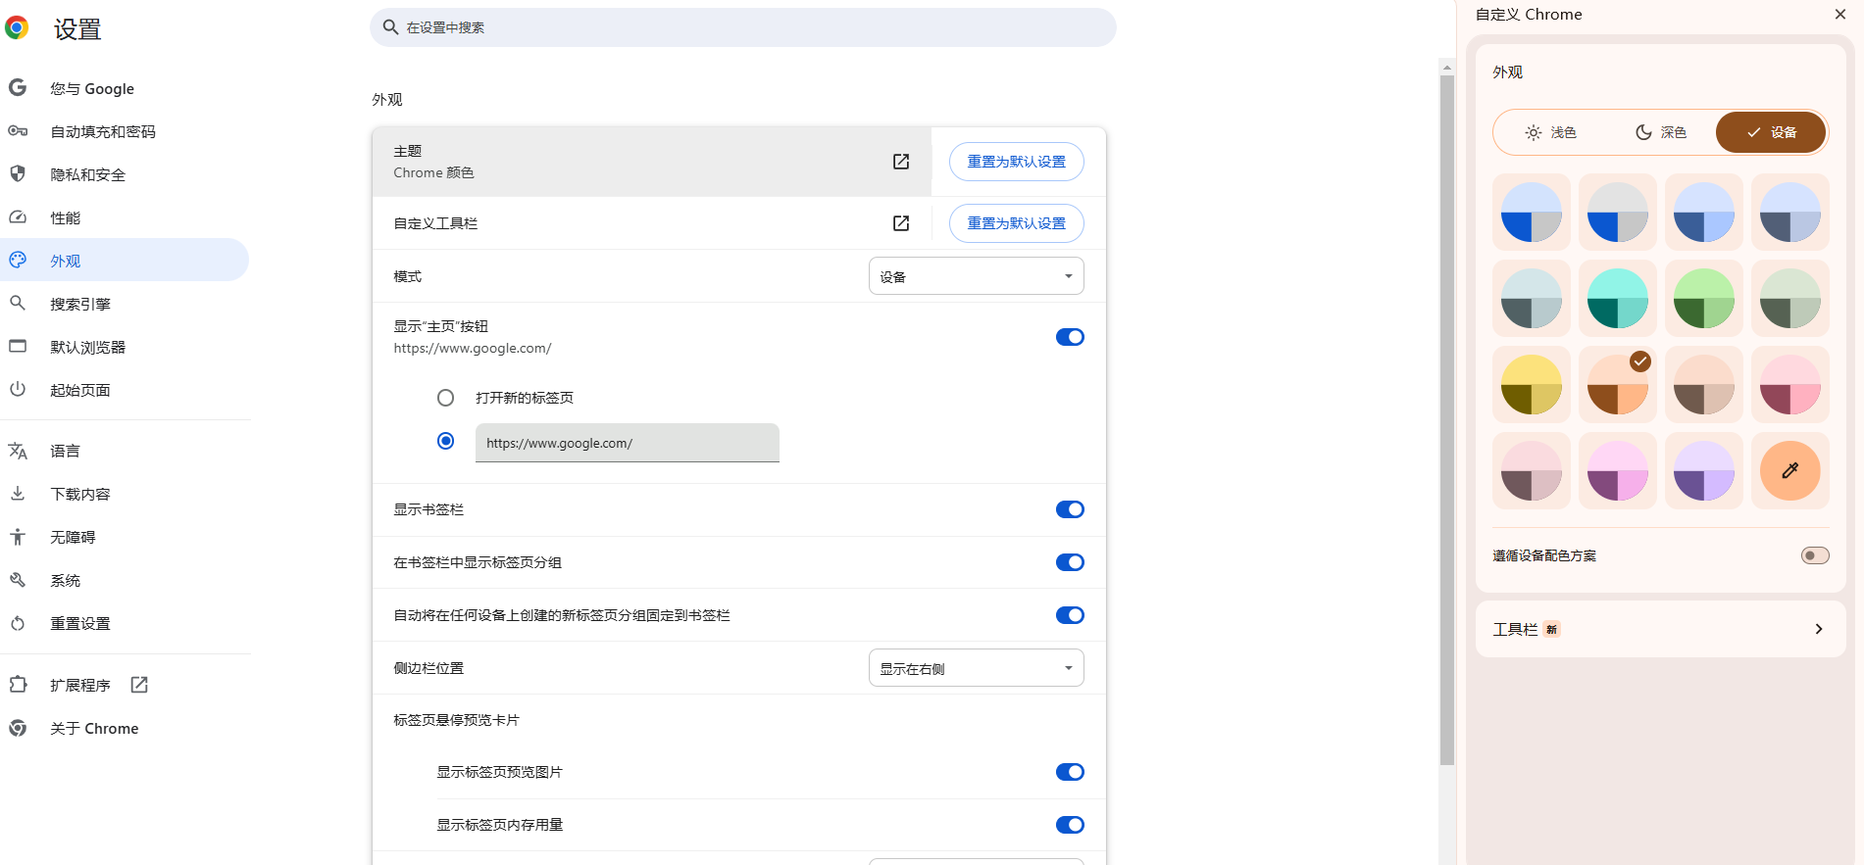
Task: Click the key icon for 自动填充和密码
Action: tap(18, 131)
